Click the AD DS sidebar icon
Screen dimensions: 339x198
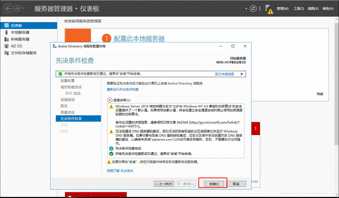(7, 46)
